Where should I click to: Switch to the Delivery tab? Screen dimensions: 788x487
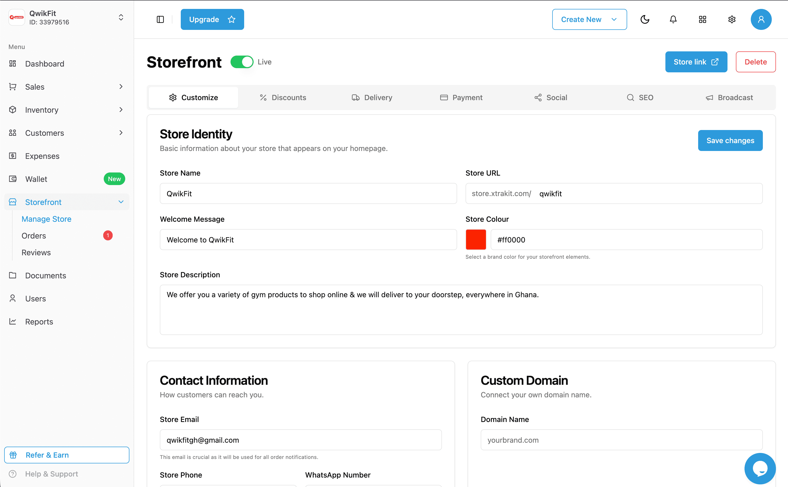(x=372, y=98)
